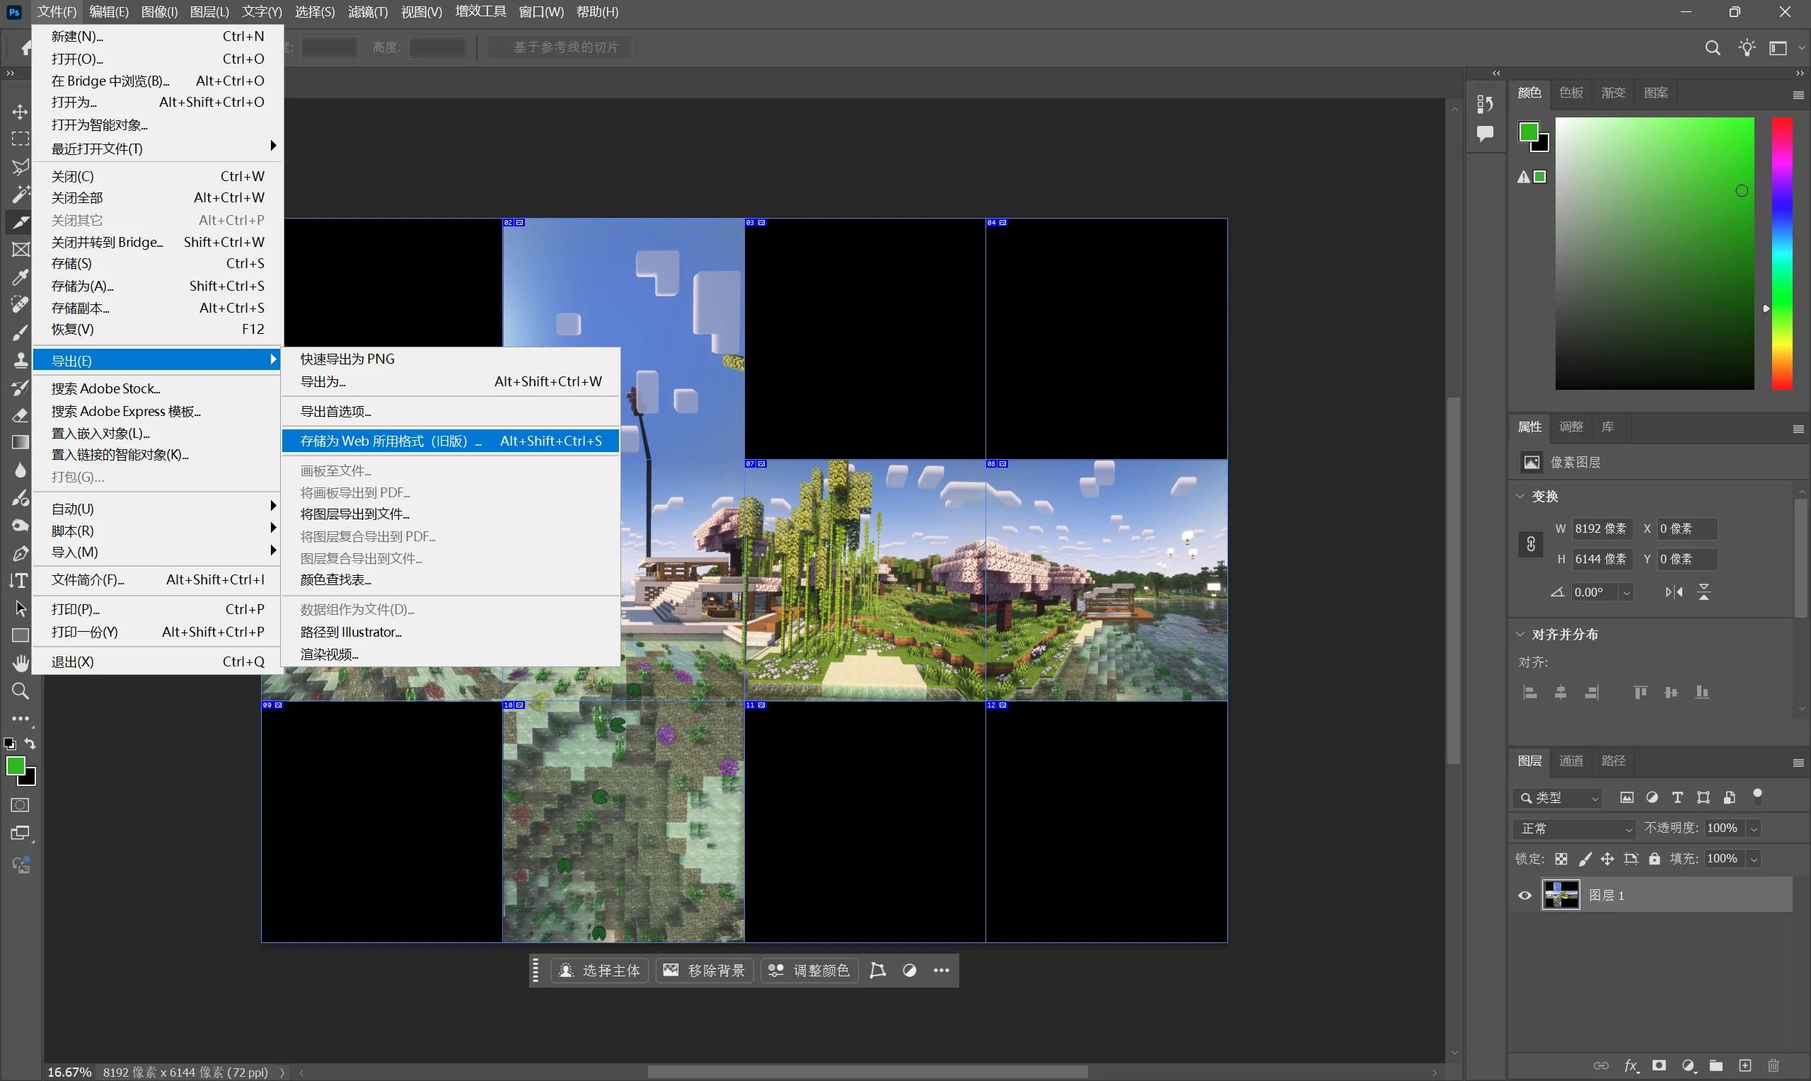The image size is (1811, 1081).
Task: Toggle the pixel layer filter
Action: click(x=1627, y=797)
